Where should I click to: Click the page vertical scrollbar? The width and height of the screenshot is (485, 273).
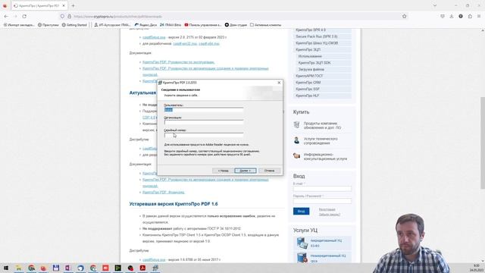coord(482,143)
